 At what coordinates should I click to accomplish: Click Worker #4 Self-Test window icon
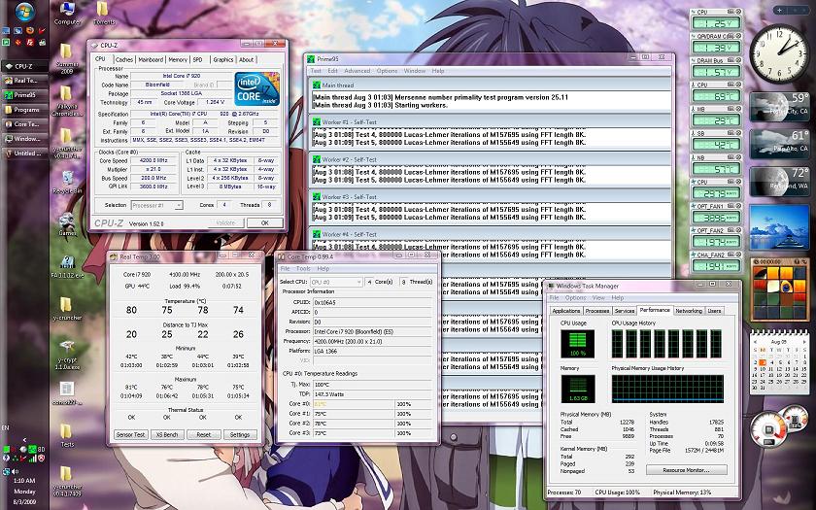click(316, 234)
